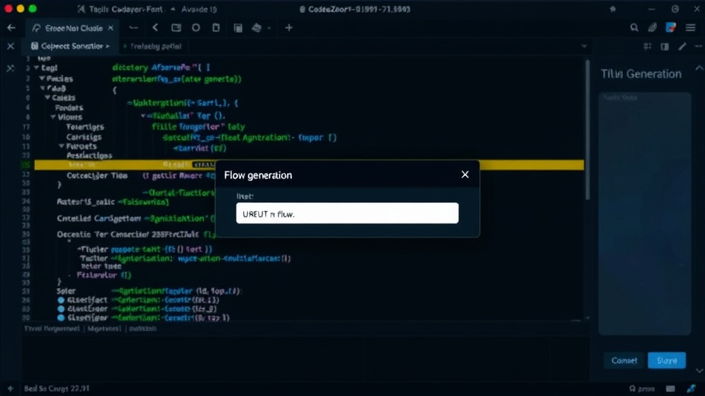Click the back arrow beside the file tab
Viewport: 705px width, 396px height.
pos(11,27)
